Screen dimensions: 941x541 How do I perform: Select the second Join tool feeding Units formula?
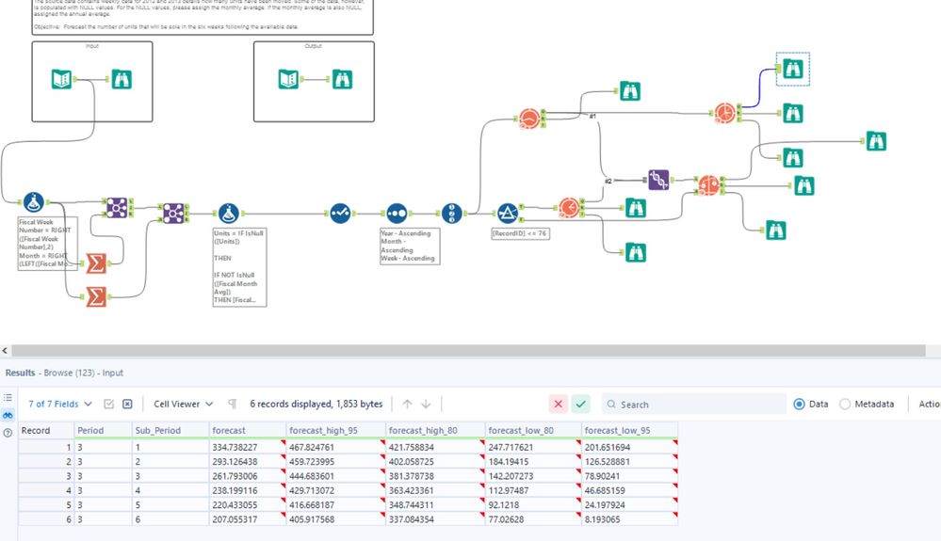point(173,214)
